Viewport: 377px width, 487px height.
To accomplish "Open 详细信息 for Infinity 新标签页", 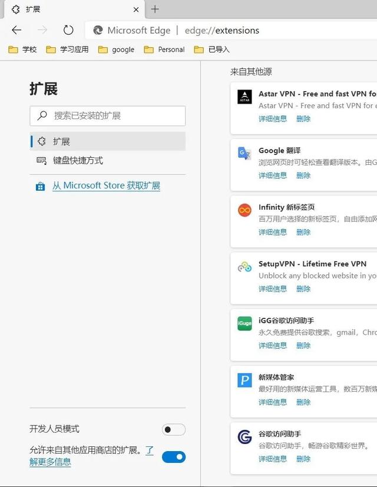I will (x=273, y=232).
